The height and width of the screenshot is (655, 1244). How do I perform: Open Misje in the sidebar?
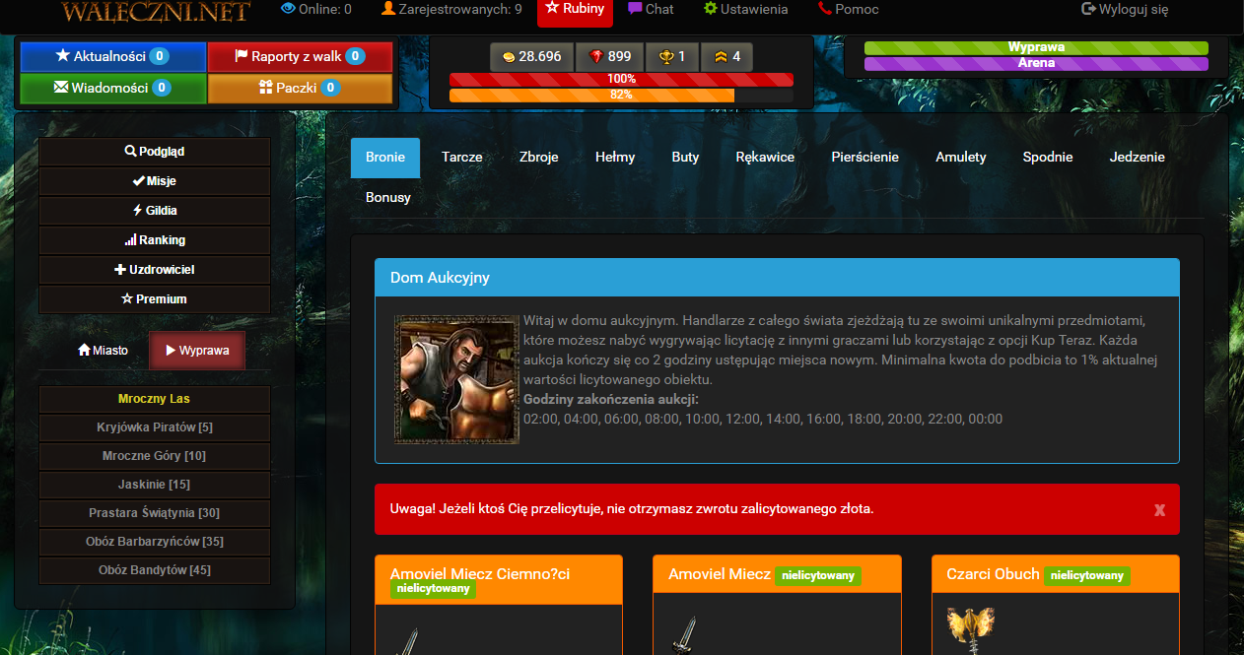[x=155, y=181]
